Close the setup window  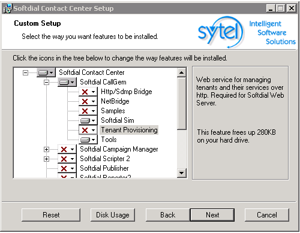[292, 8]
